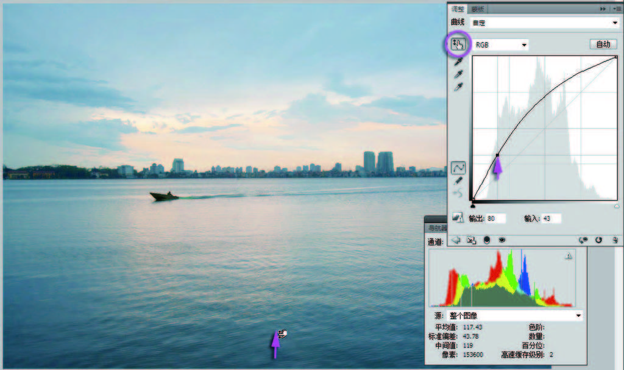
Task: Click the standard deviation value 43.78
Action: click(471, 336)
